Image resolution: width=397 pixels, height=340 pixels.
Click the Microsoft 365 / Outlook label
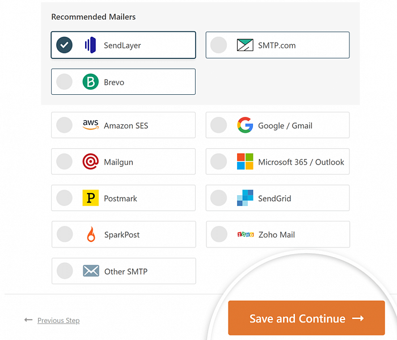click(301, 162)
